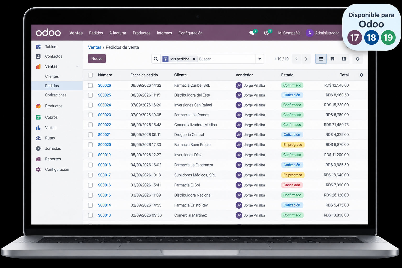Image resolution: width=402 pixels, height=268 pixels.
Task: Select the S00022 order checkbox
Action: [x=91, y=125]
